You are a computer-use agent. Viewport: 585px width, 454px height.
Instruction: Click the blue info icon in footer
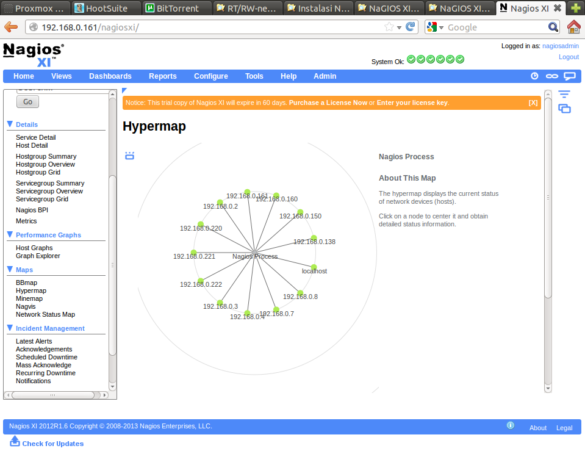tap(511, 425)
